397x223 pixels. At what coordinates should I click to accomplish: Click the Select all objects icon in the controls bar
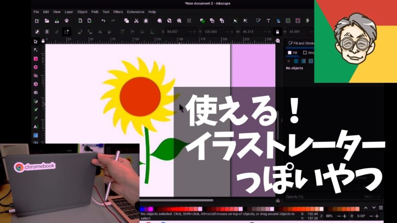37,32
